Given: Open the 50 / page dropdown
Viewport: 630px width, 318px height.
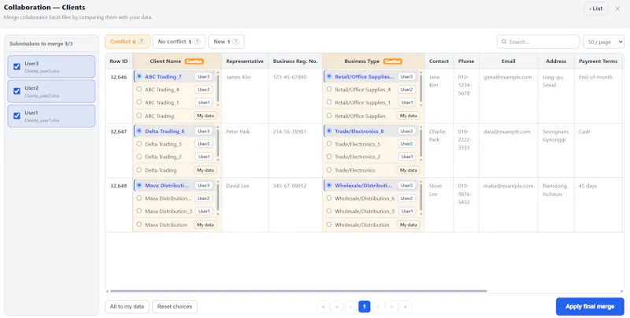Looking at the screenshot, I should [x=603, y=42].
